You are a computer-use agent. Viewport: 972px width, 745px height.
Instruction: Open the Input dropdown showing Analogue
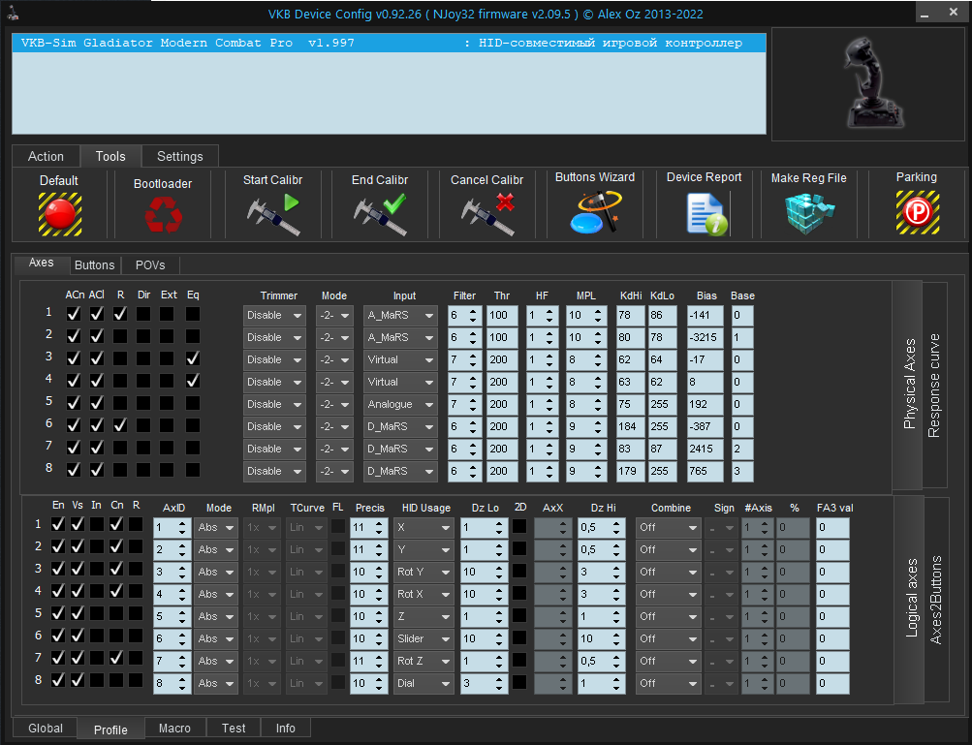[x=400, y=404]
